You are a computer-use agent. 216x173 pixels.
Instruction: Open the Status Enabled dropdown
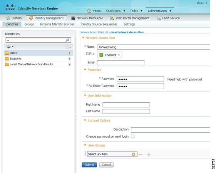coord(110,55)
